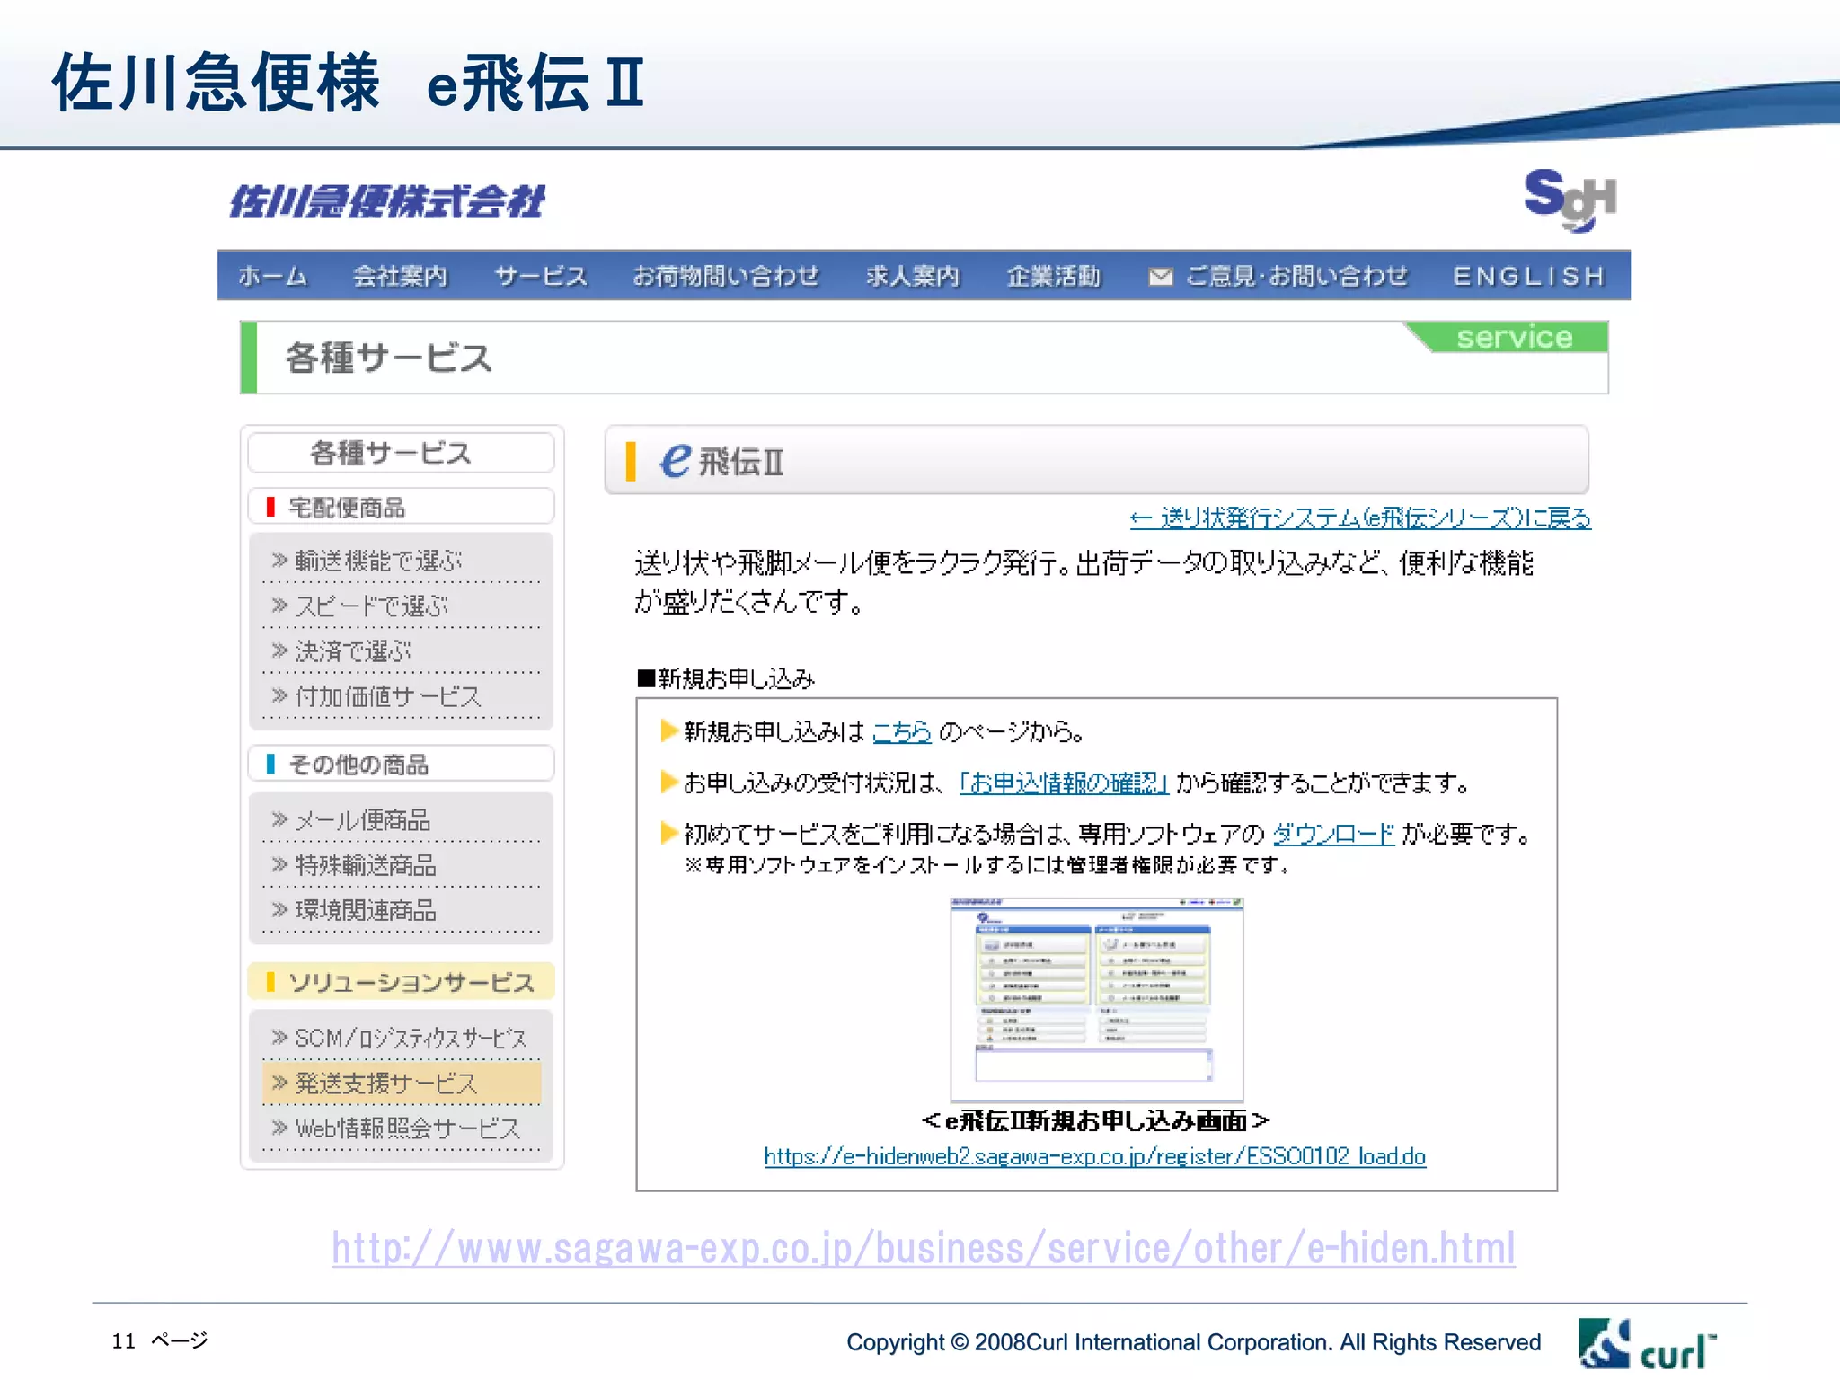Open the 企業活動 menu item

point(1053,276)
